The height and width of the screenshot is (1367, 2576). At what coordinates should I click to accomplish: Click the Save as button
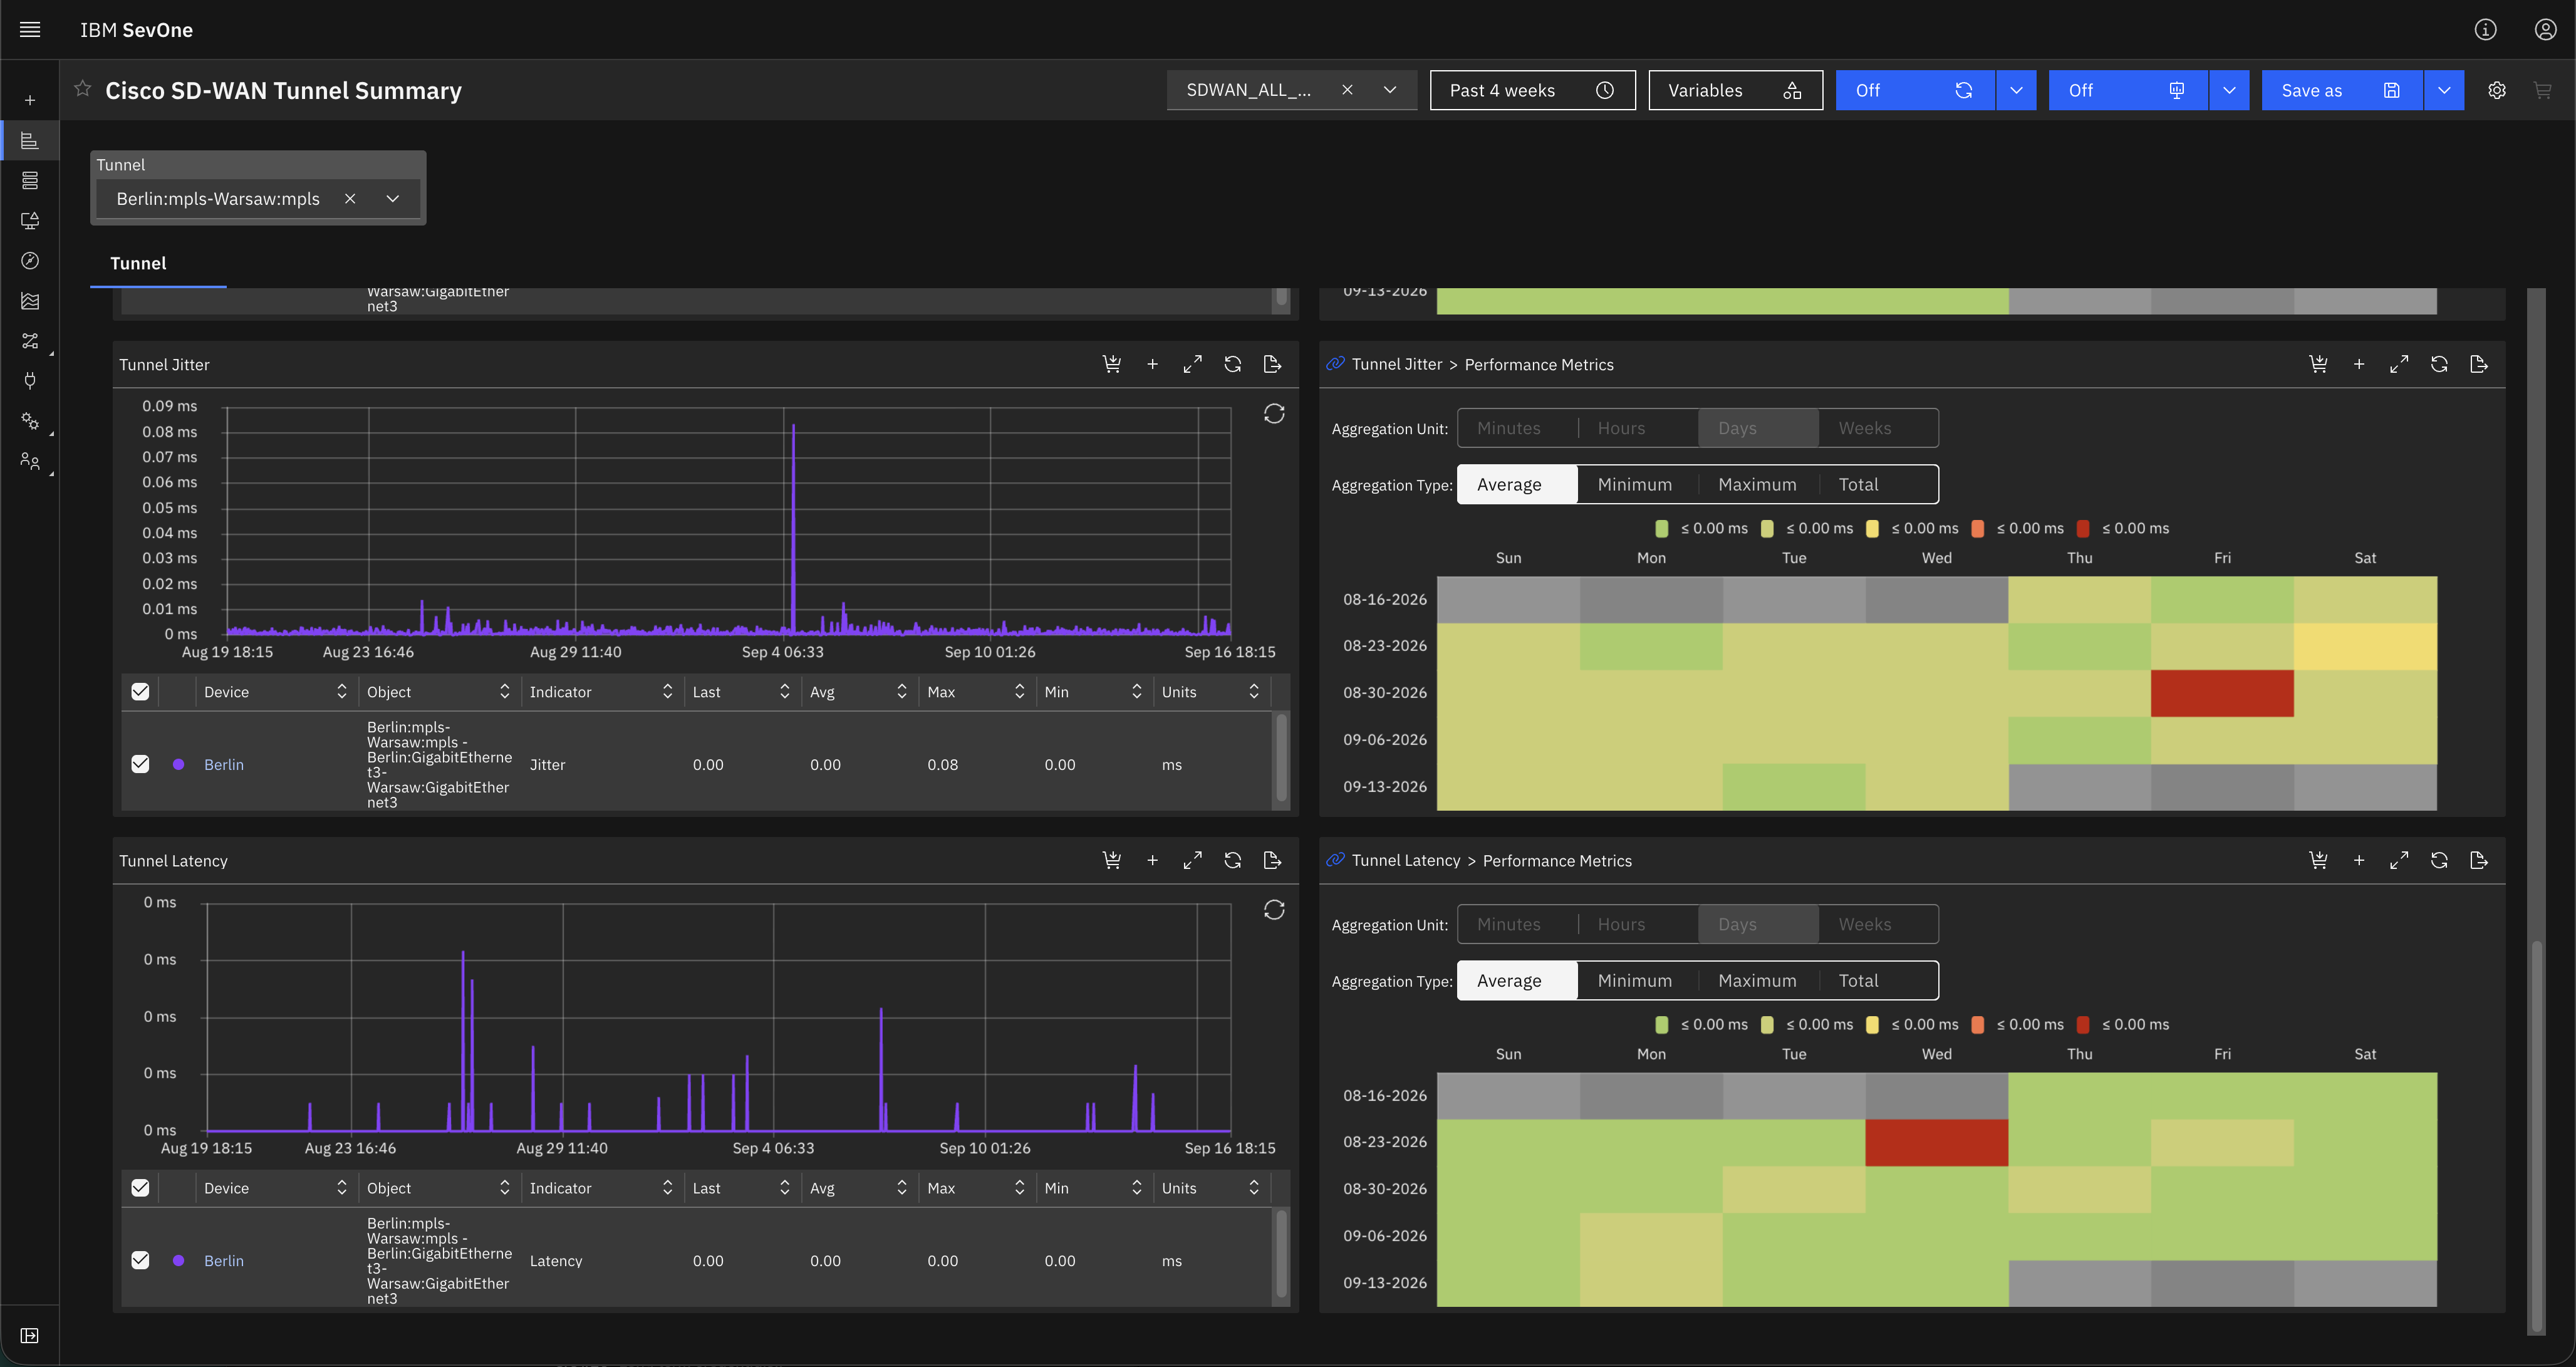click(2341, 90)
